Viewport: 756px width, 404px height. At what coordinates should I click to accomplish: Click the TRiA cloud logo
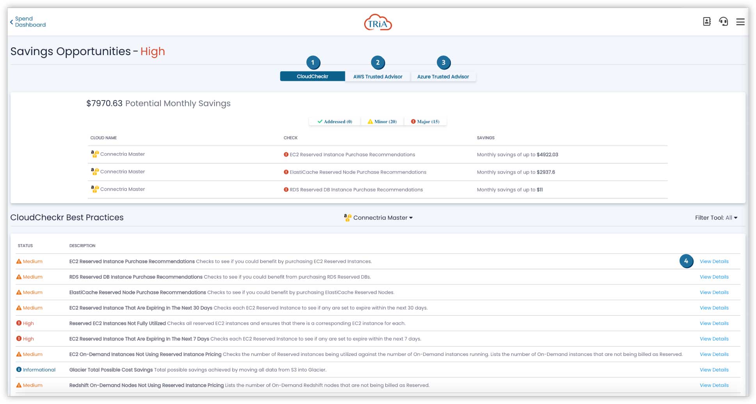tap(378, 23)
